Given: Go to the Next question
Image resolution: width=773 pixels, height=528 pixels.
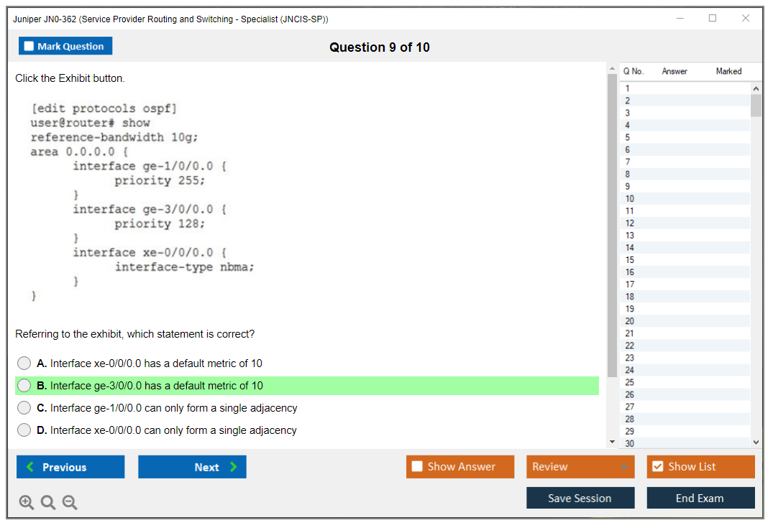Looking at the screenshot, I should click(x=192, y=467).
